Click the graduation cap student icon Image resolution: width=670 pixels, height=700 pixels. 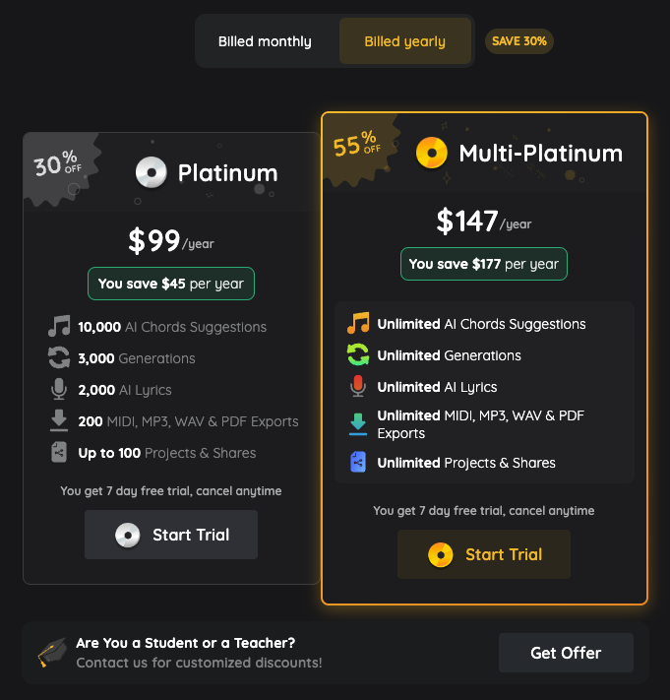(x=52, y=652)
